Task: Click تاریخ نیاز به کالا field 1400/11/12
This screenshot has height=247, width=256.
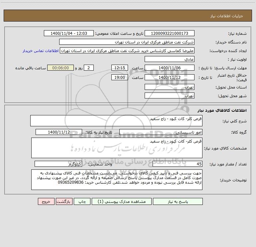Action: point(59,132)
